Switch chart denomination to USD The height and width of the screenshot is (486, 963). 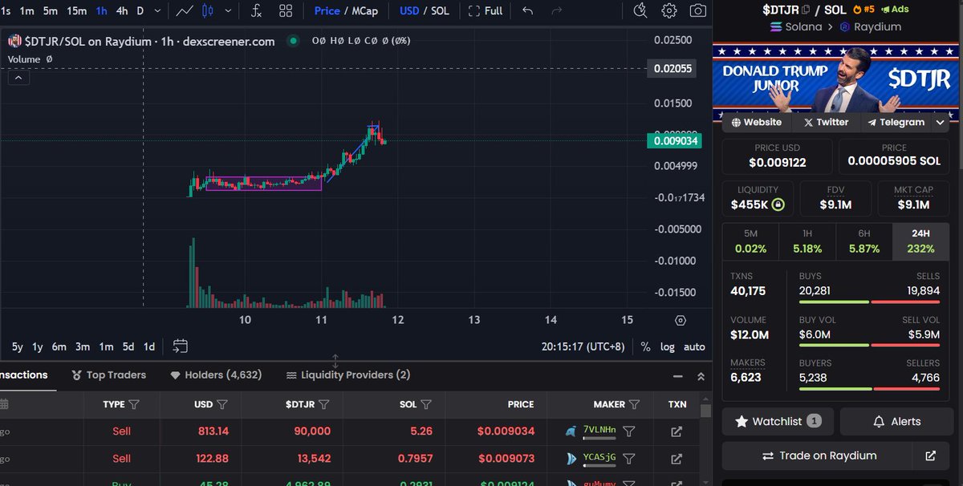point(409,11)
